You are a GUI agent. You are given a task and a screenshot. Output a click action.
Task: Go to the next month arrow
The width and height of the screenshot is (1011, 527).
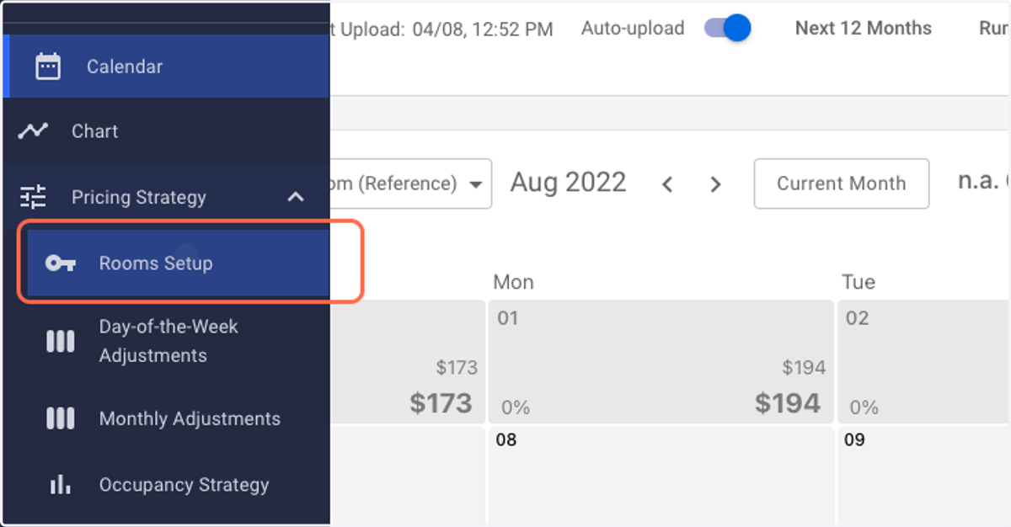pyautogui.click(x=716, y=184)
